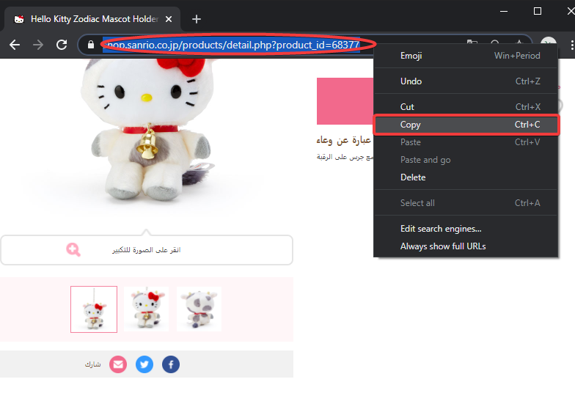Click the main Hello Kitty plush image

(147, 132)
